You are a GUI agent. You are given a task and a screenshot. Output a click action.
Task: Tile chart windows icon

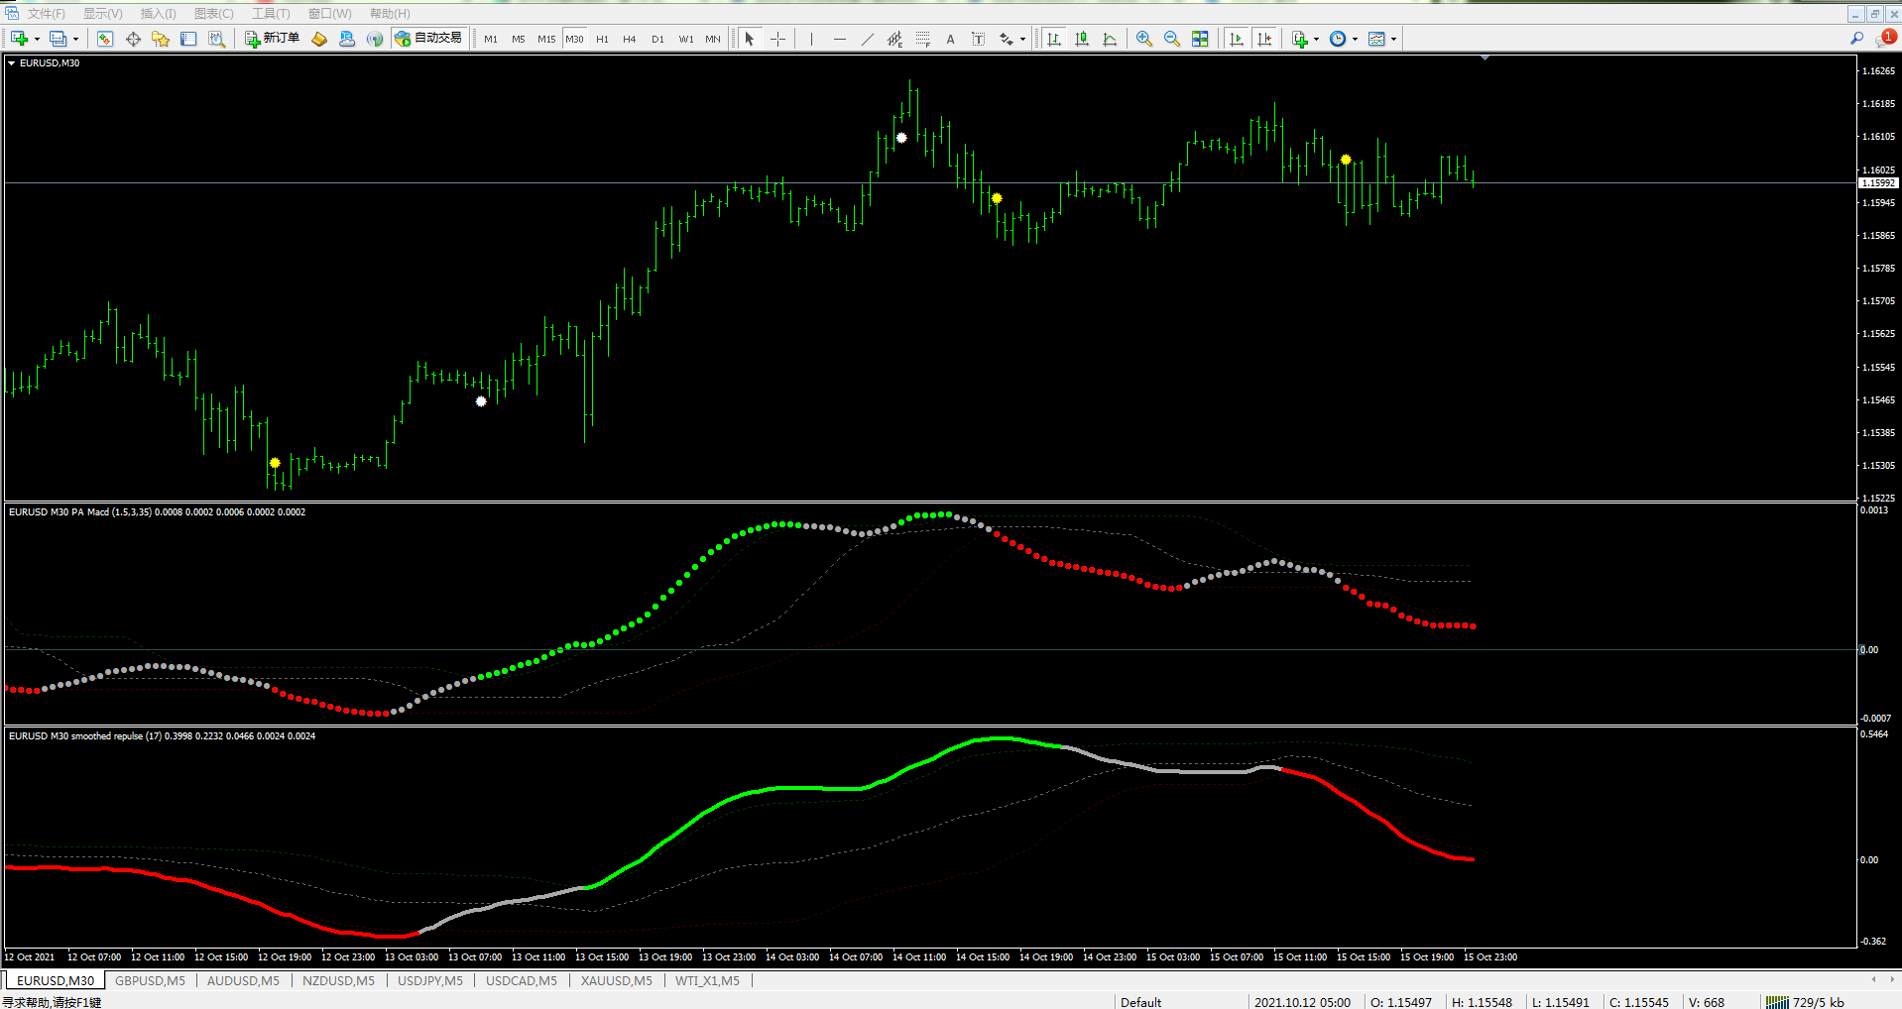pyautogui.click(x=1200, y=39)
